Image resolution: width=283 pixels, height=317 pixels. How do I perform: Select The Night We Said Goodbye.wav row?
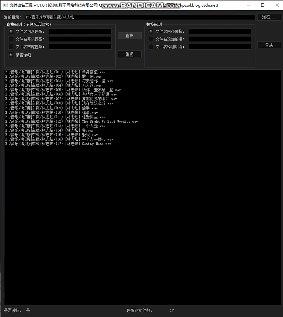[x=71, y=121]
